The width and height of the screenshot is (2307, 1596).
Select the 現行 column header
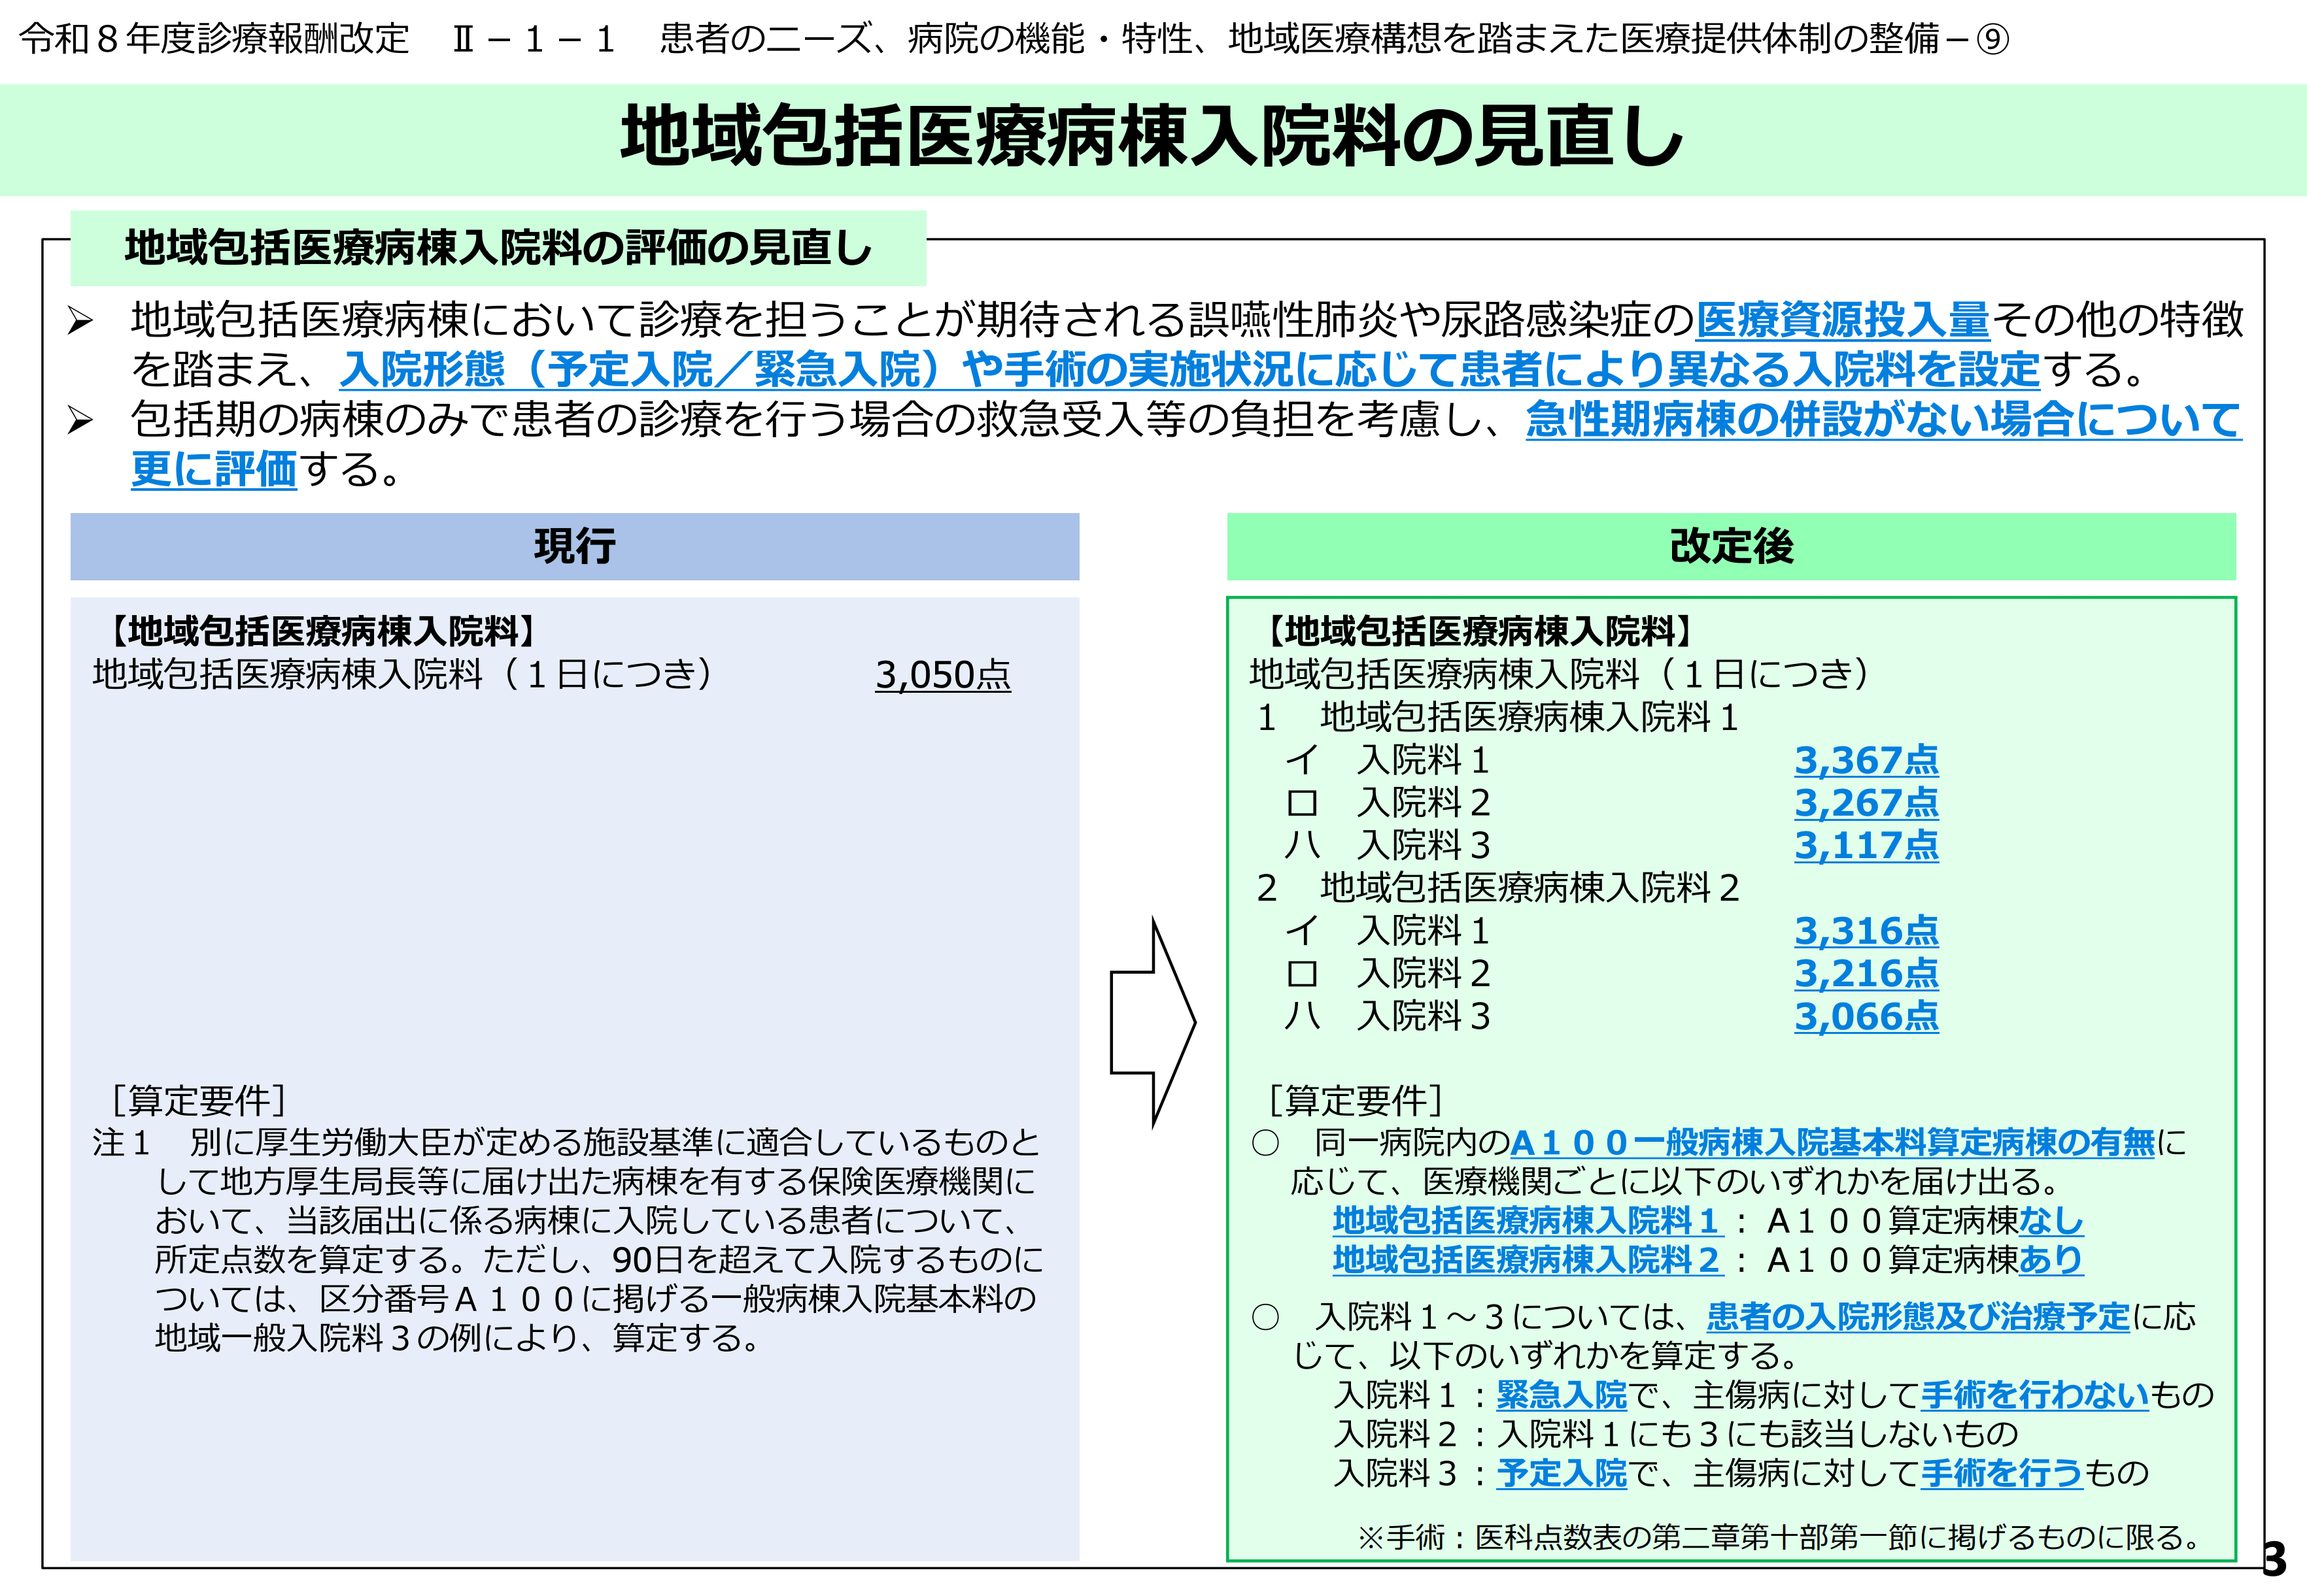coord(574,547)
